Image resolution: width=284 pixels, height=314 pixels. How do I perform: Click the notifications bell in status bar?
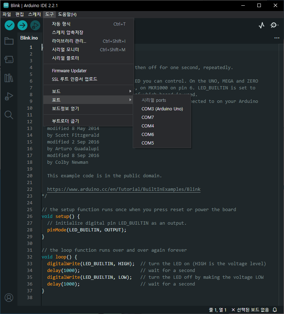point(275,310)
